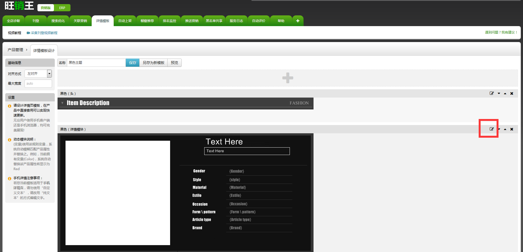
Task: Click the info icon beside 手机详情注意事项
Action: 10,178
